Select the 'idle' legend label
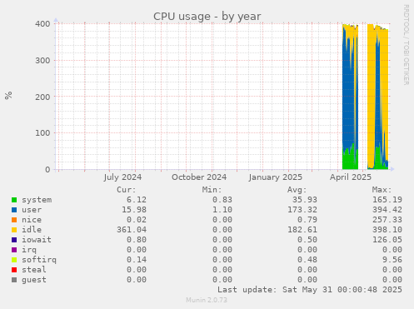This screenshot has width=414, height=309. coord(32,230)
